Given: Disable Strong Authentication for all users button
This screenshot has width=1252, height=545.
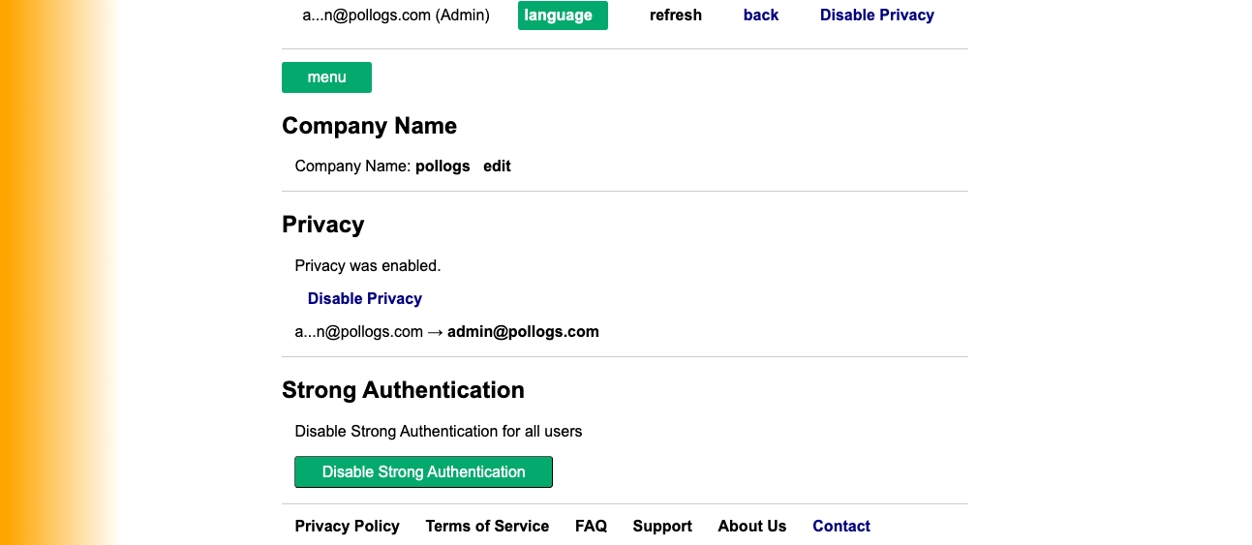Looking at the screenshot, I should (x=423, y=472).
